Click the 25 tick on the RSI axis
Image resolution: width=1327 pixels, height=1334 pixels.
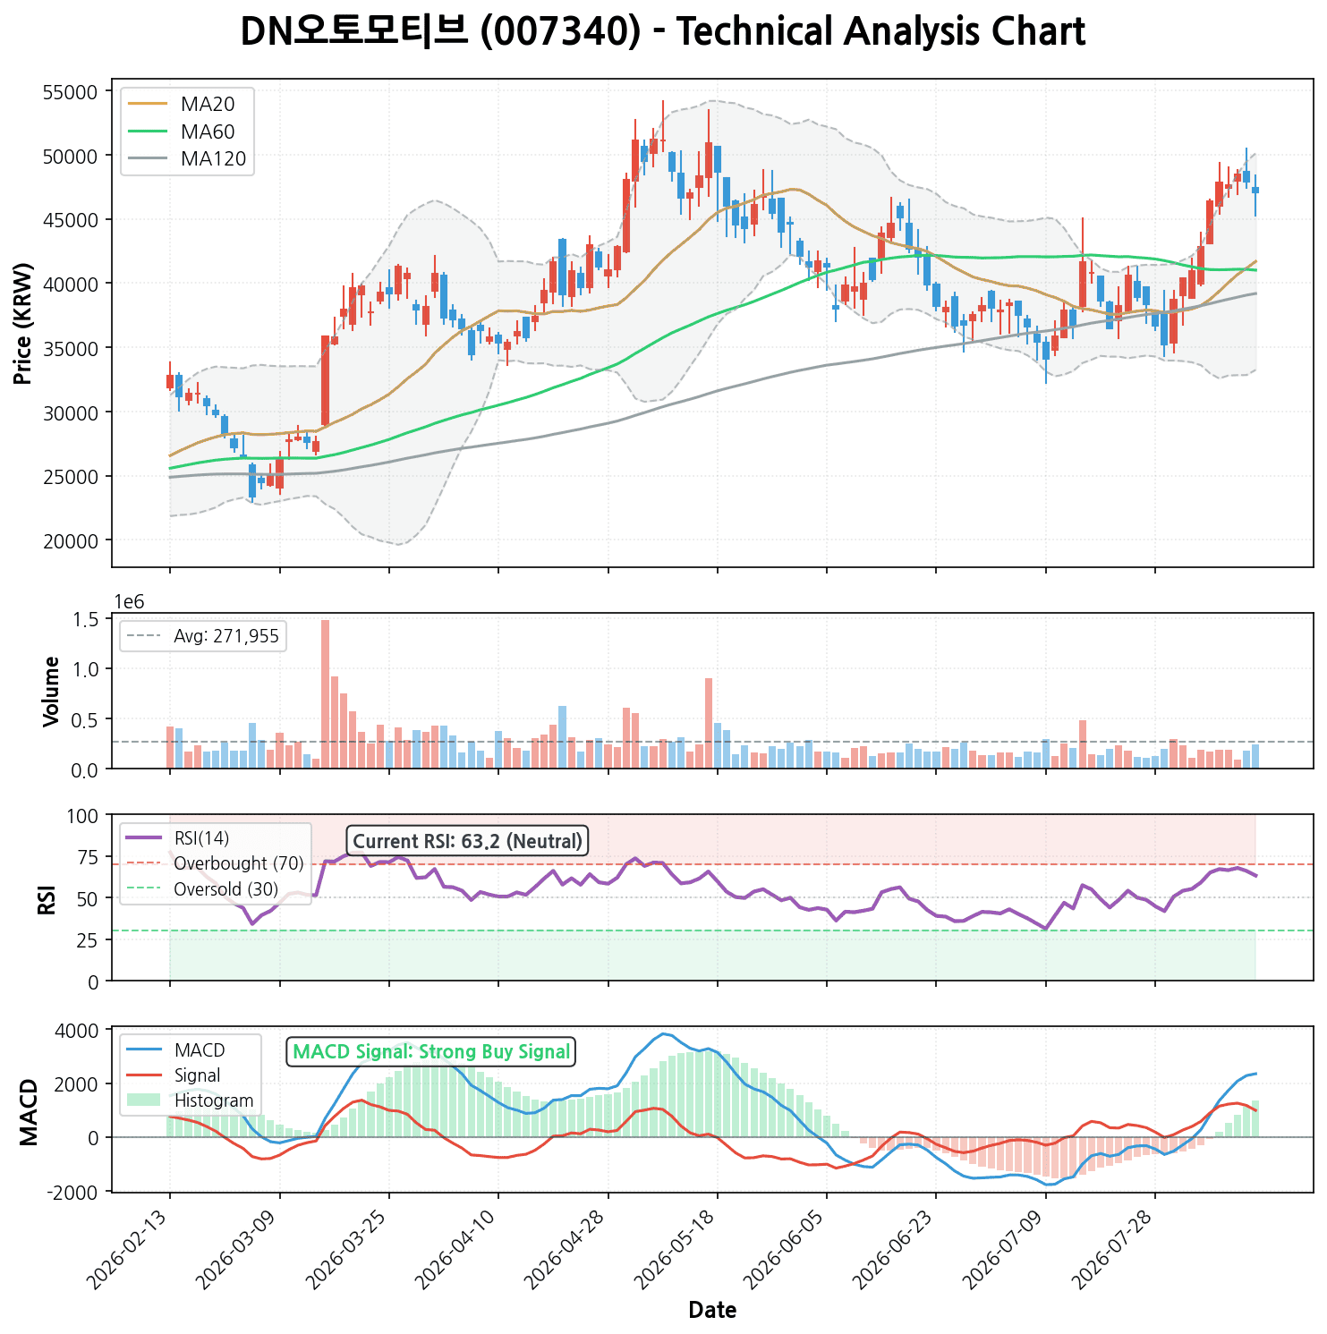pos(89,940)
